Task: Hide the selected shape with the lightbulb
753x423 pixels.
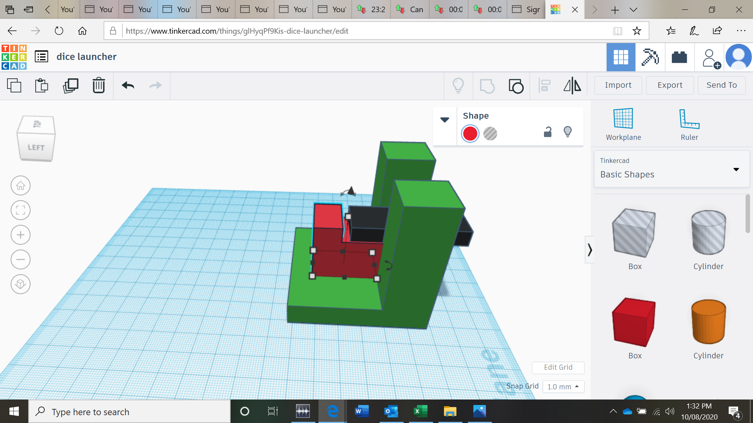Action: click(567, 132)
